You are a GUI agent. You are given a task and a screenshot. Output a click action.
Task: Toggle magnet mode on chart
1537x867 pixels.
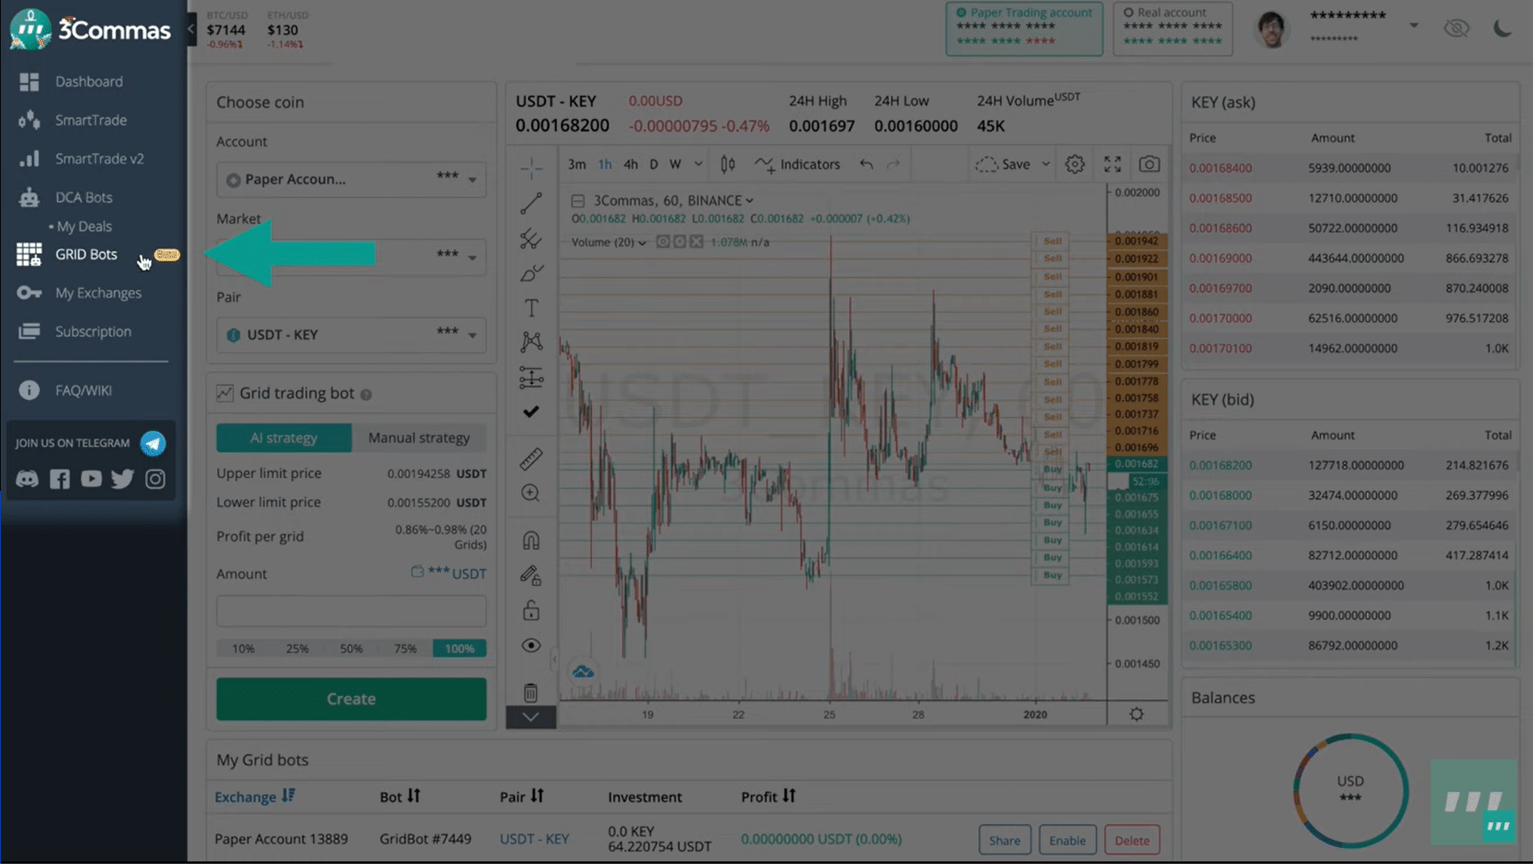tap(531, 542)
